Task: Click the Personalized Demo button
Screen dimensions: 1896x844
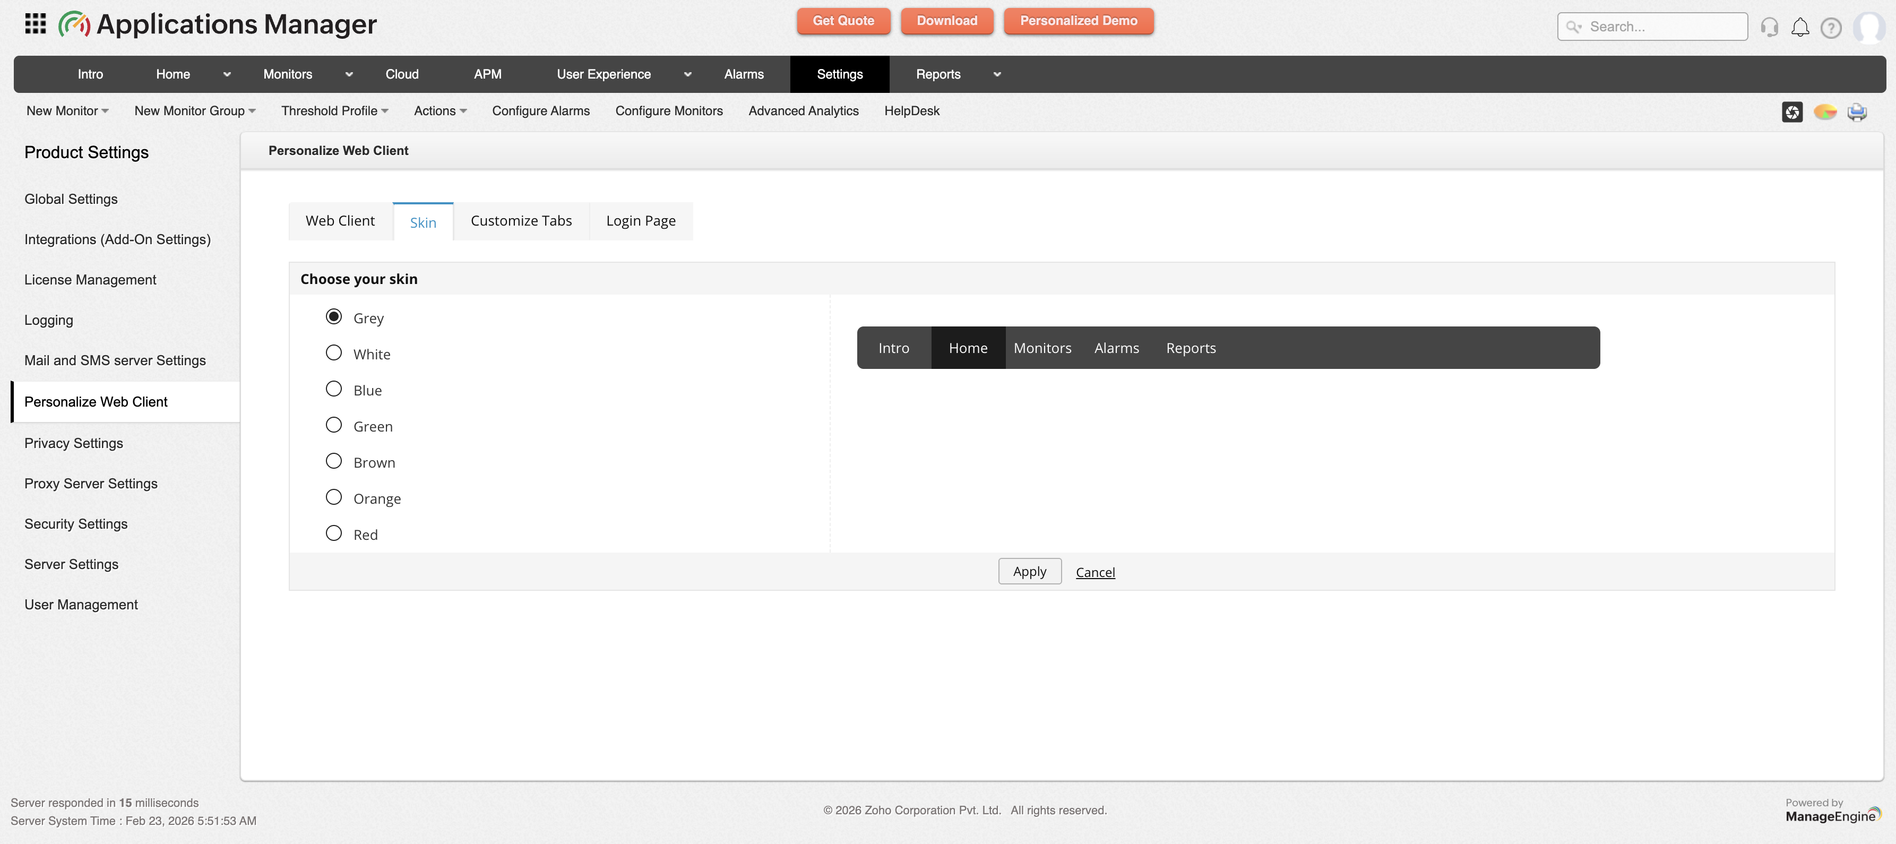Action: 1078,21
